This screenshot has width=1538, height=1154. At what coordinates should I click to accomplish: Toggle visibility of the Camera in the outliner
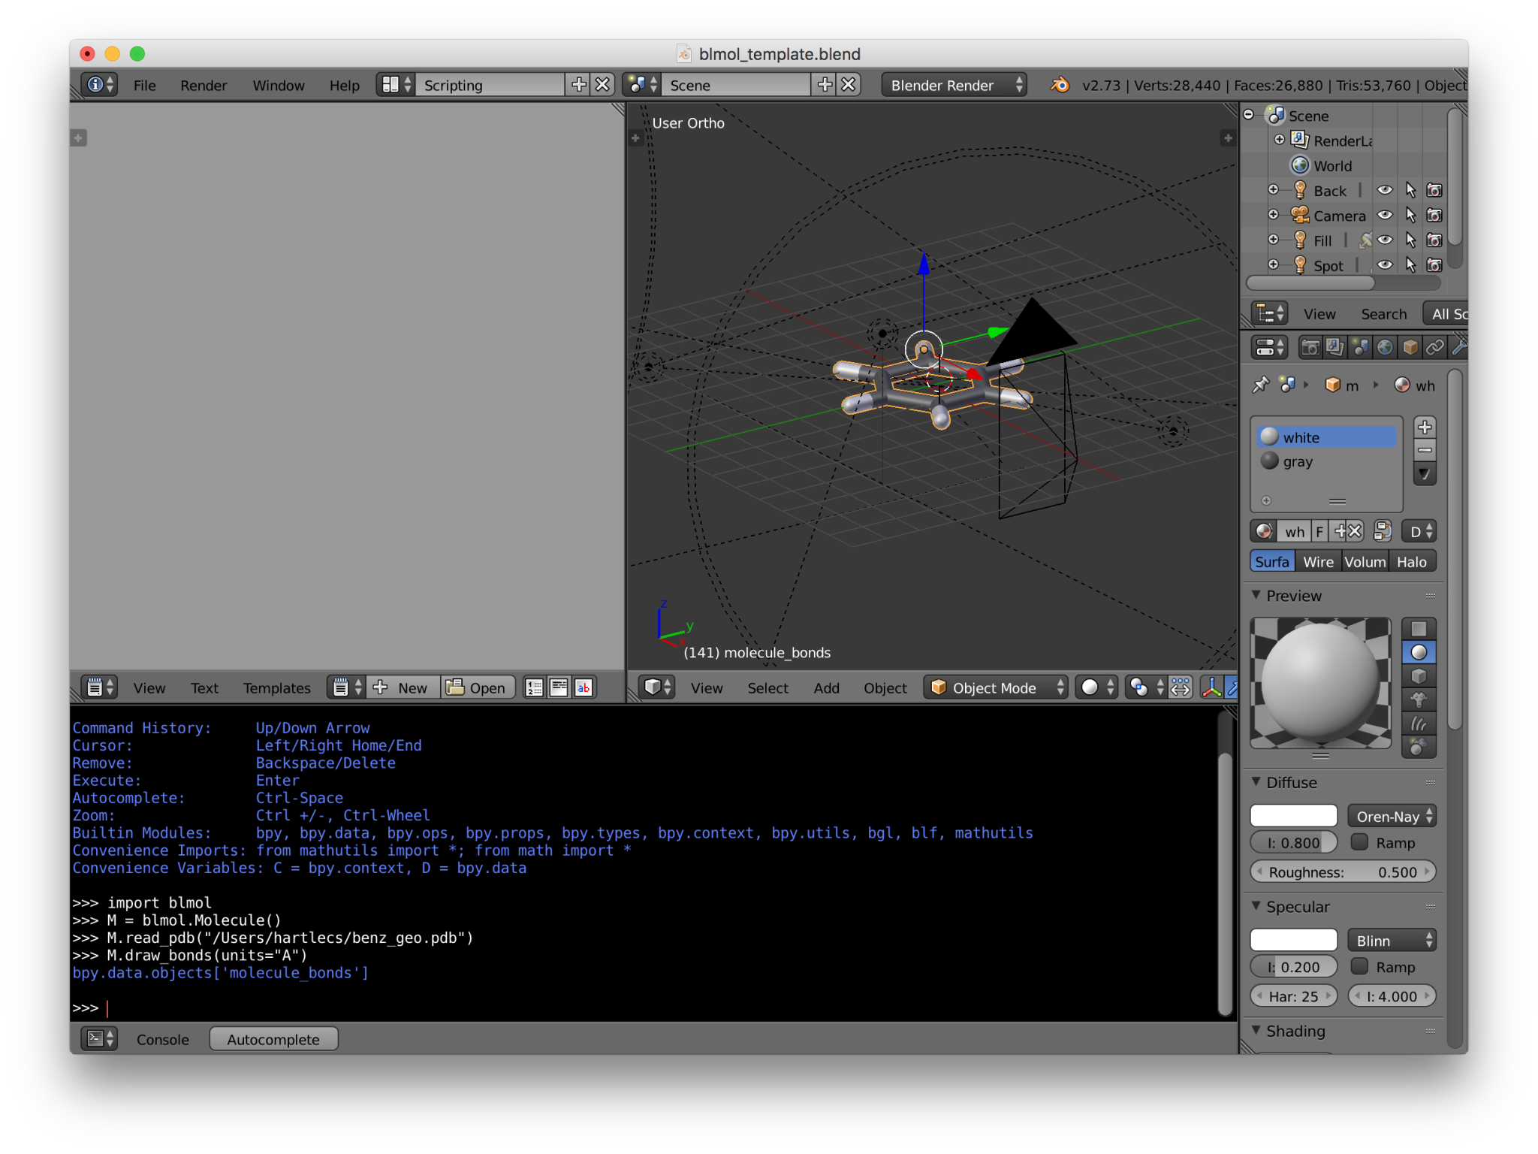[1385, 215]
